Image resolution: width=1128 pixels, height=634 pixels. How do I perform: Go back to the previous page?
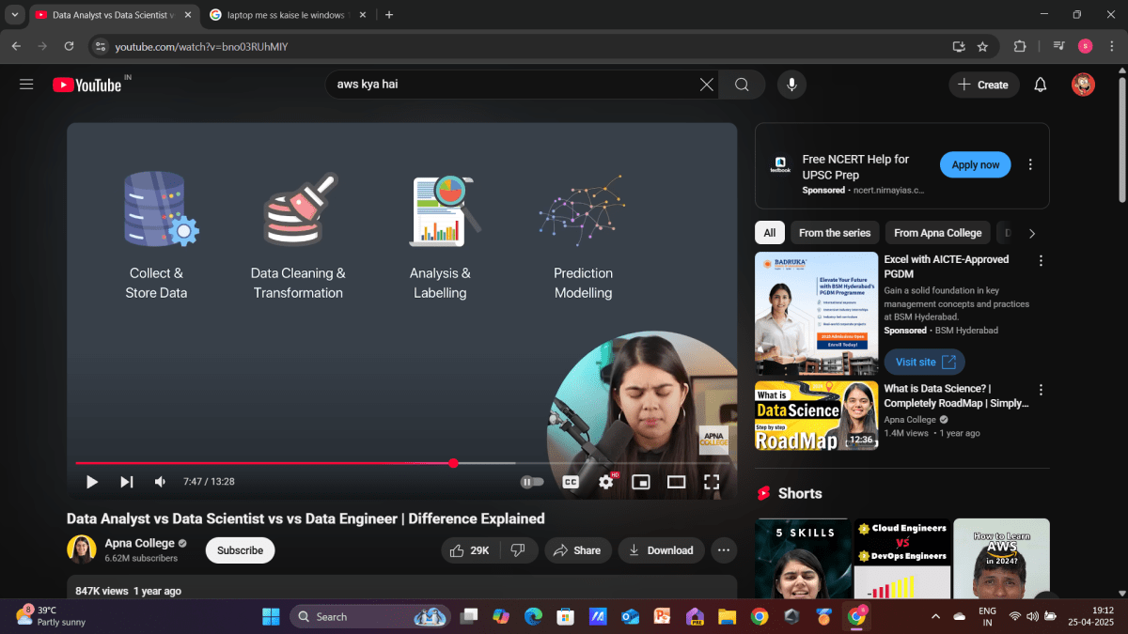coord(16,46)
